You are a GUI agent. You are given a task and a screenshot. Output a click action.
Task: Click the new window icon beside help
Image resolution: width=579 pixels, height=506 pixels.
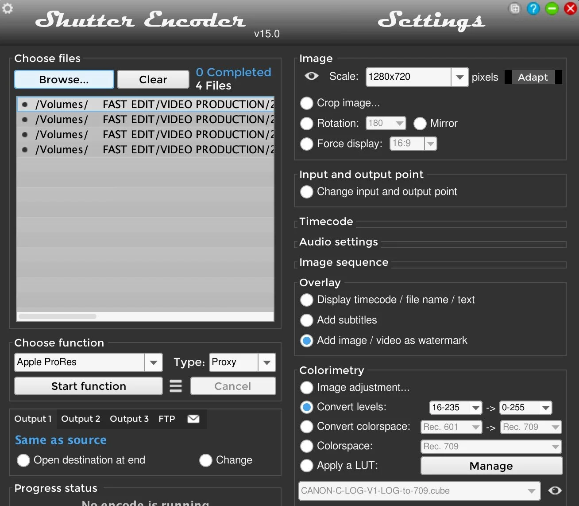[515, 8]
